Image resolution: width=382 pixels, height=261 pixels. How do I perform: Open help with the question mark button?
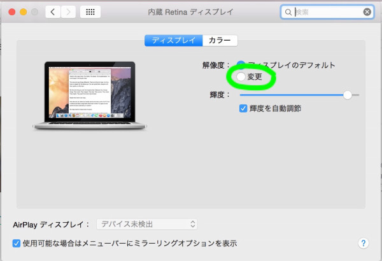(364, 243)
